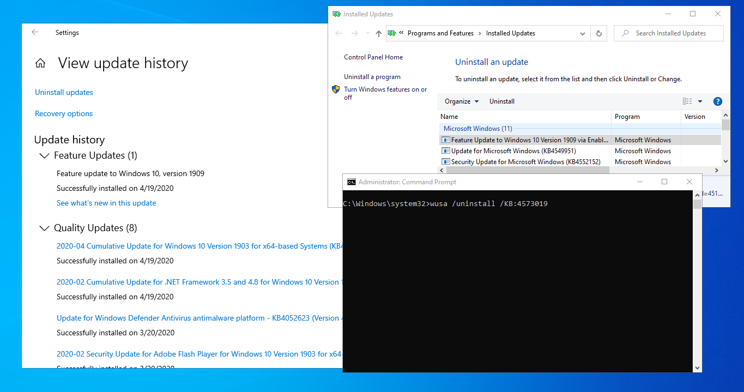This screenshot has height=392, width=744.
Task: Open Recovery options link
Action: (x=64, y=113)
